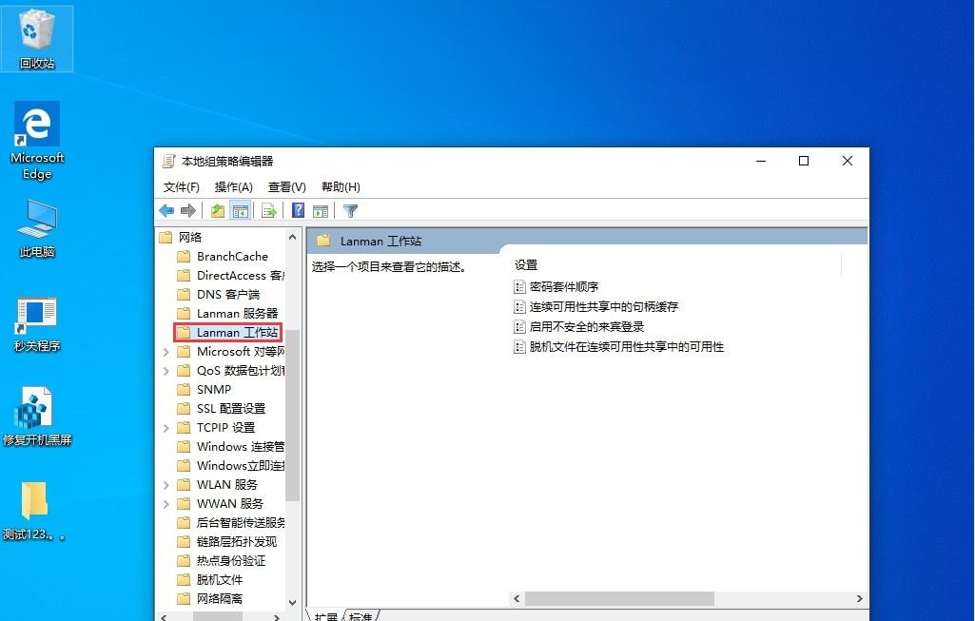Image resolution: width=975 pixels, height=621 pixels.
Task: Select 后台智能传送服务 tree folder
Action: (240, 522)
